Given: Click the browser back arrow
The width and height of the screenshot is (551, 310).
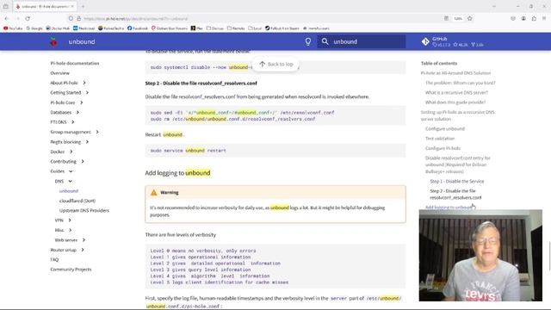Looking at the screenshot, I should coord(7,18).
